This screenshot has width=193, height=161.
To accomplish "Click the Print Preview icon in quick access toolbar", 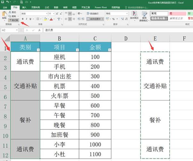I will click(x=21, y=2).
